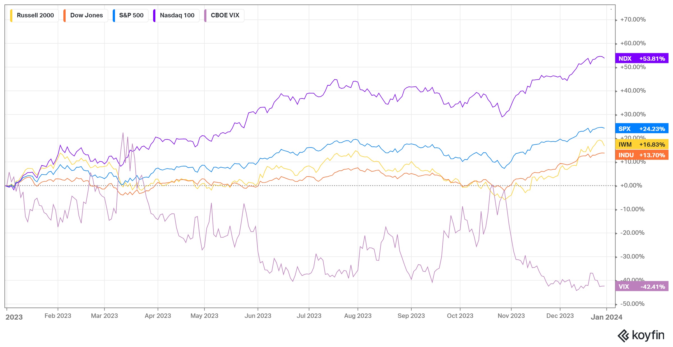Click the -50.00% y-axis label
The image size is (673, 347).
[x=632, y=304]
